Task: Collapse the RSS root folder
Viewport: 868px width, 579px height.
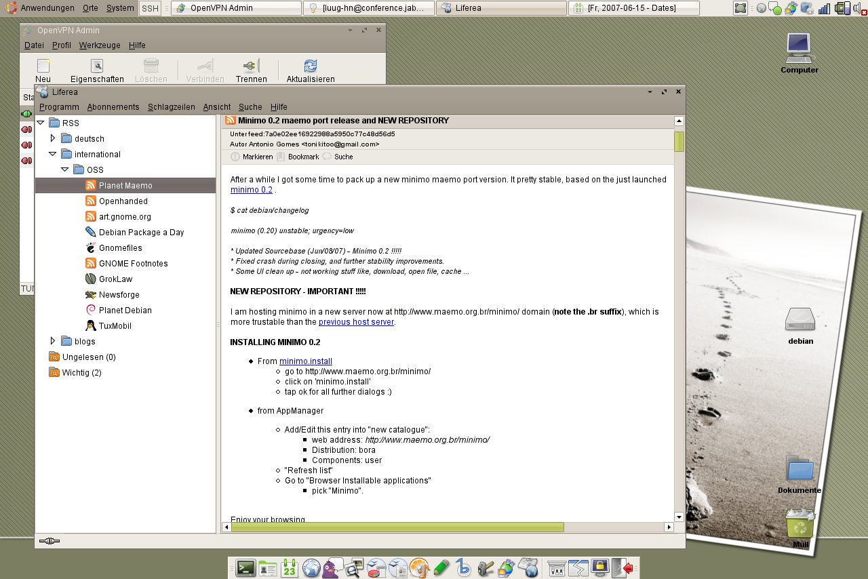Action: 41,123
